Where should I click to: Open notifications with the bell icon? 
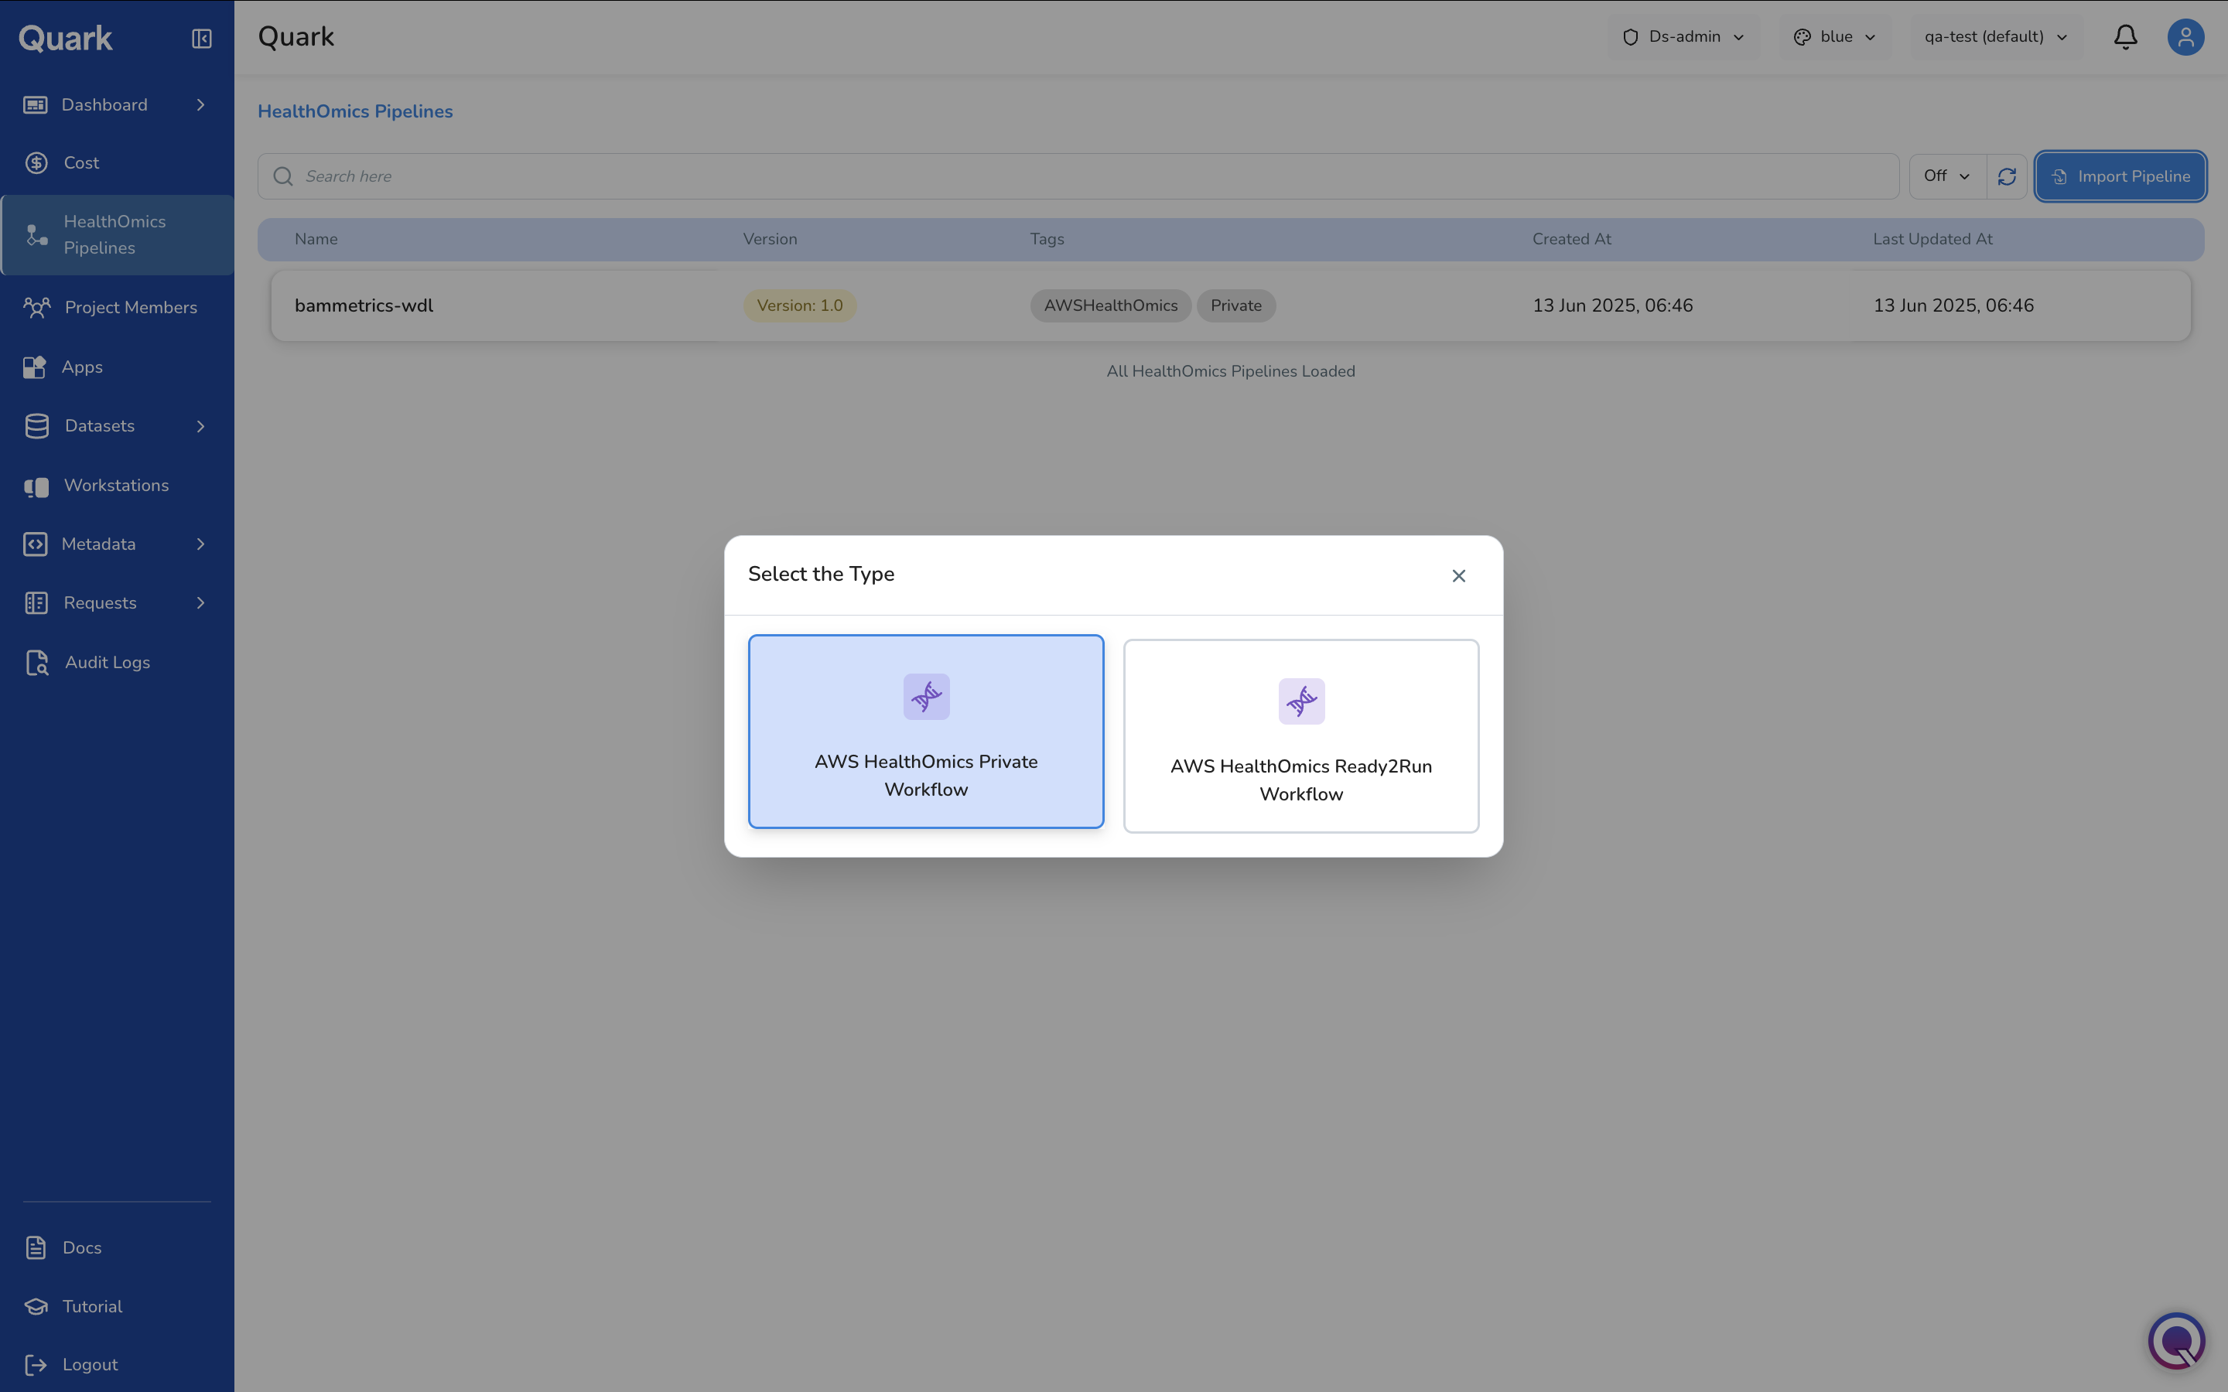[2125, 37]
